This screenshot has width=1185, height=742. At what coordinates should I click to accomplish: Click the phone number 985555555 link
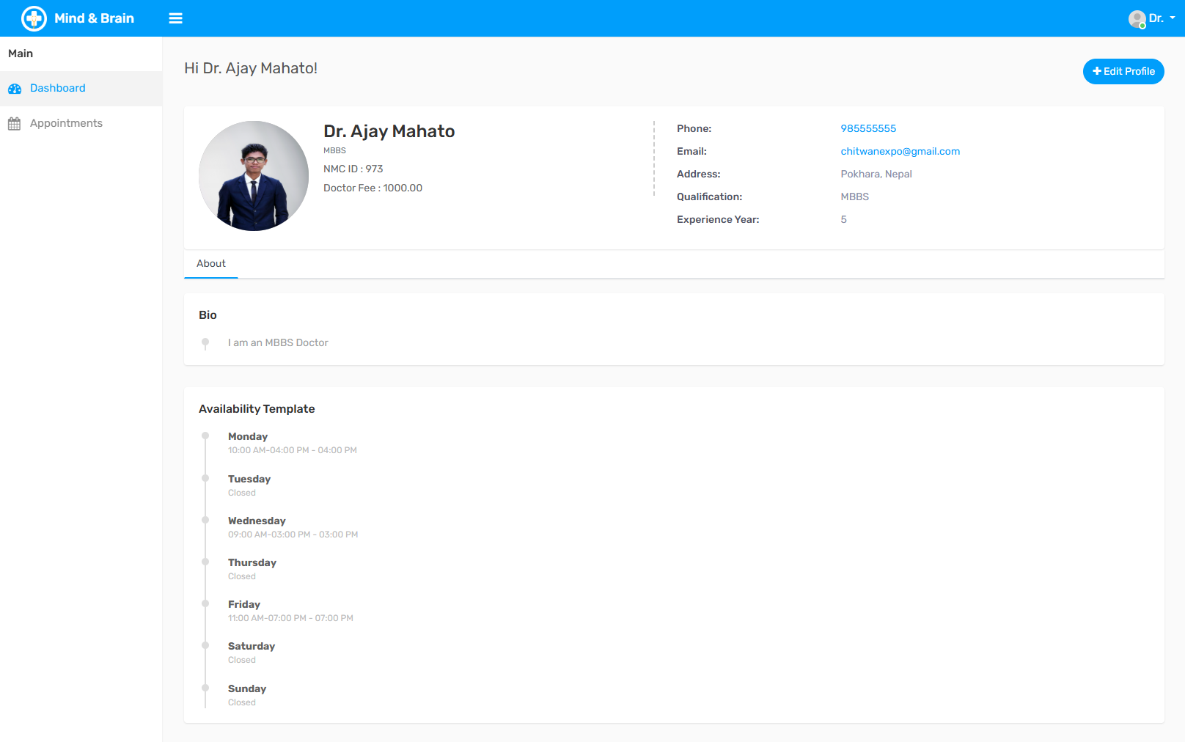(x=868, y=128)
